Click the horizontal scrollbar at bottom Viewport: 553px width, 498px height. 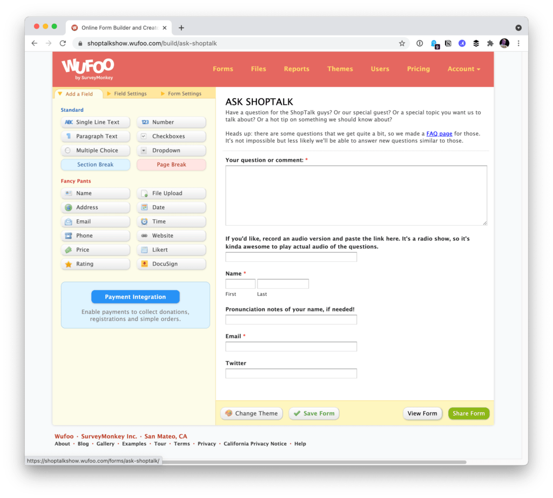point(314,462)
